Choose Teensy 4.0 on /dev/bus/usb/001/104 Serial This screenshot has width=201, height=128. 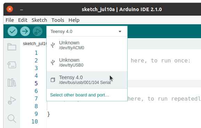[87, 80]
